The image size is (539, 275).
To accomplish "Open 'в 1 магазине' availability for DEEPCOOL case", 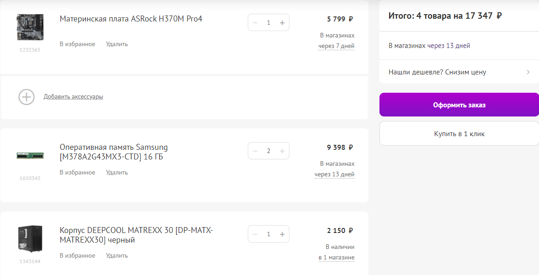I will [336, 258].
